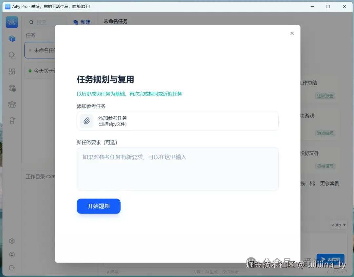
Task: Click the paperclip icon to add reference task
Action: point(87,121)
